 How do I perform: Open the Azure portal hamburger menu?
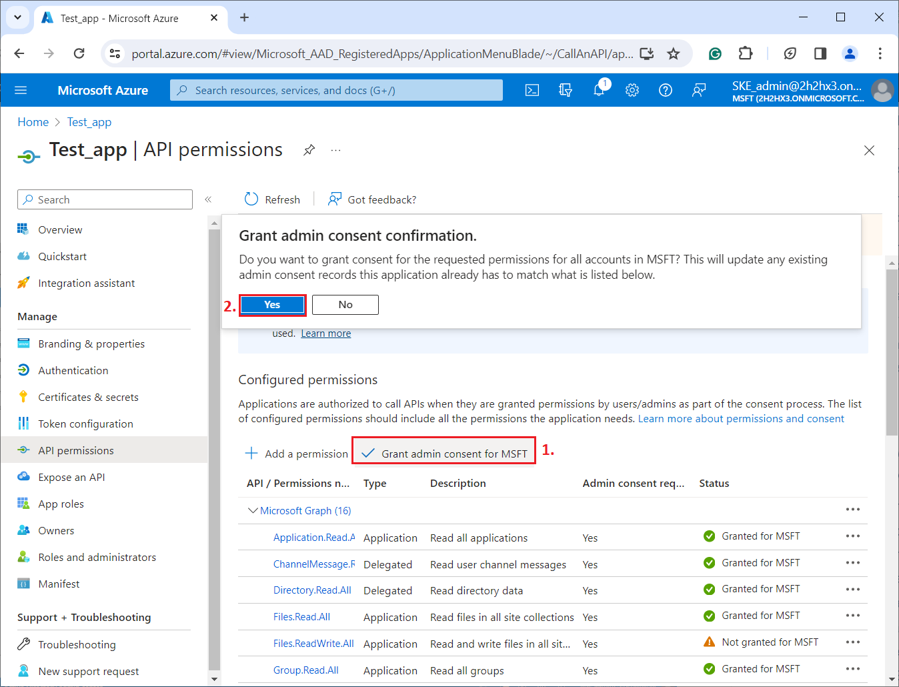21,90
